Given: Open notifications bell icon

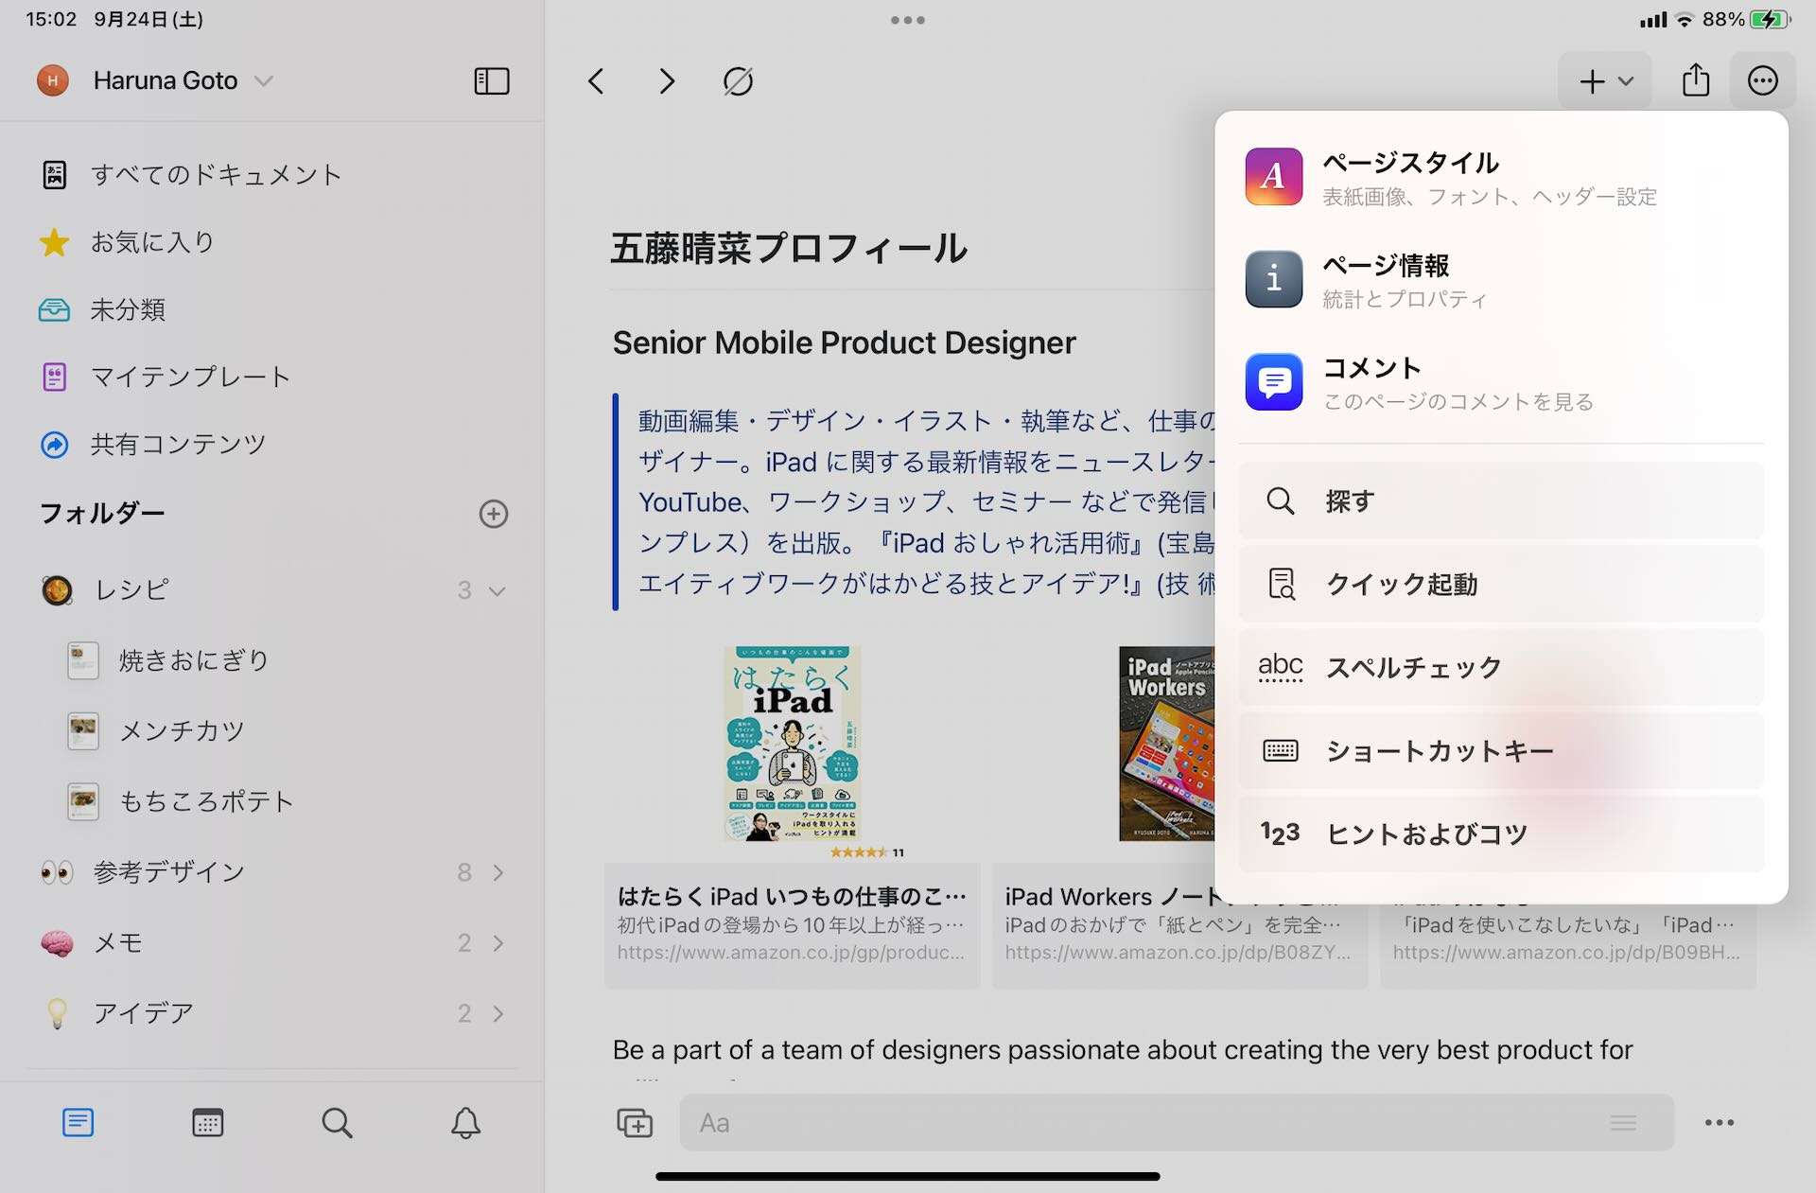Looking at the screenshot, I should 465,1123.
